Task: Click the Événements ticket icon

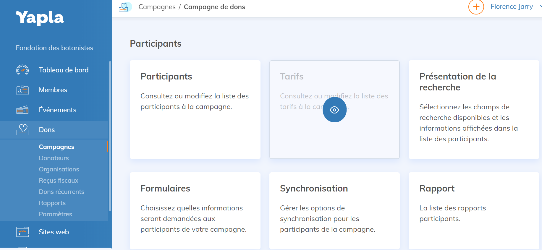Action: 22,110
